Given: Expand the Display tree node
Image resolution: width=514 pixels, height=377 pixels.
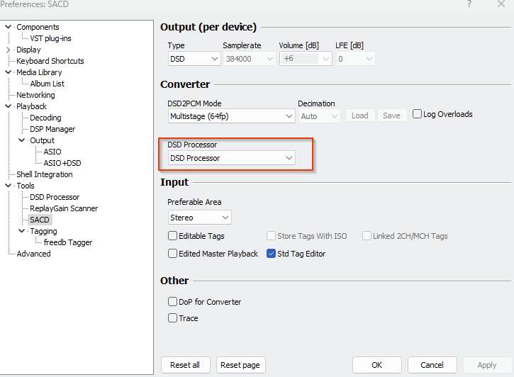Looking at the screenshot, I should coord(9,50).
